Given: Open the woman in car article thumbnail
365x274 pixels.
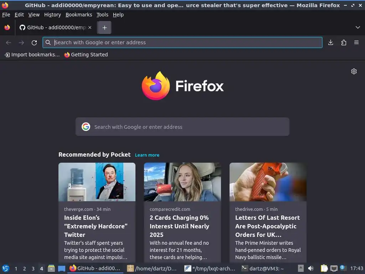Looking at the screenshot, I should point(182,182).
